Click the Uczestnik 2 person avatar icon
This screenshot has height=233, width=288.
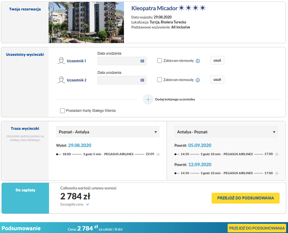(61, 80)
